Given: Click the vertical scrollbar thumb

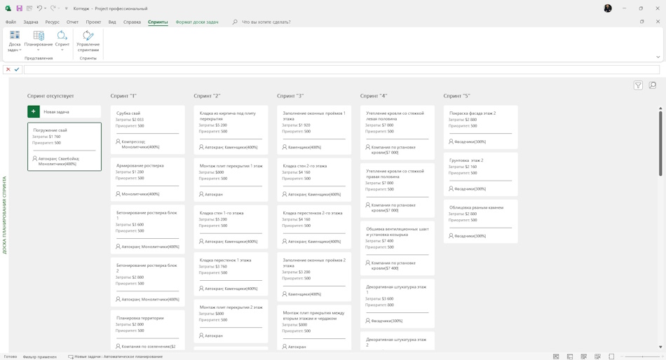Looking at the screenshot, I should coord(660,143).
